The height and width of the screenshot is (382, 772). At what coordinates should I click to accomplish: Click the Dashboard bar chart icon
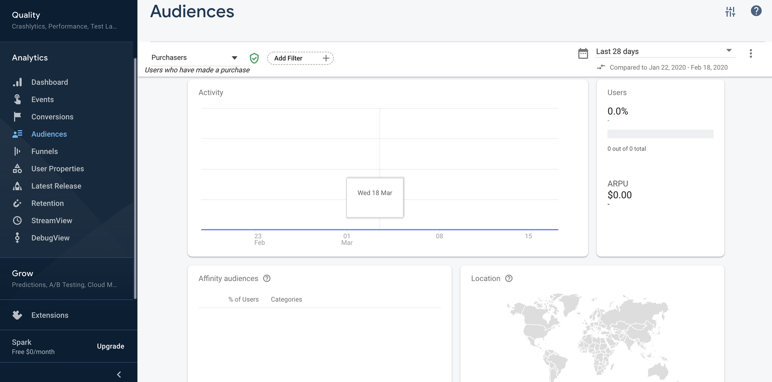point(17,82)
